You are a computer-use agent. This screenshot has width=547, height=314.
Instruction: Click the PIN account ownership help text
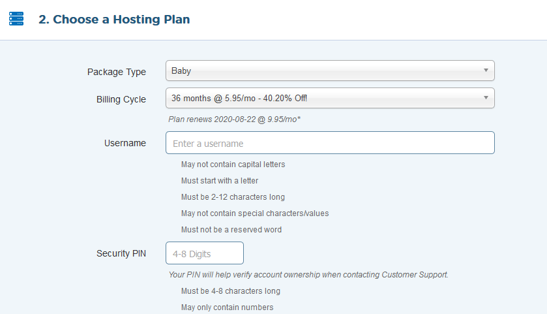pos(308,275)
